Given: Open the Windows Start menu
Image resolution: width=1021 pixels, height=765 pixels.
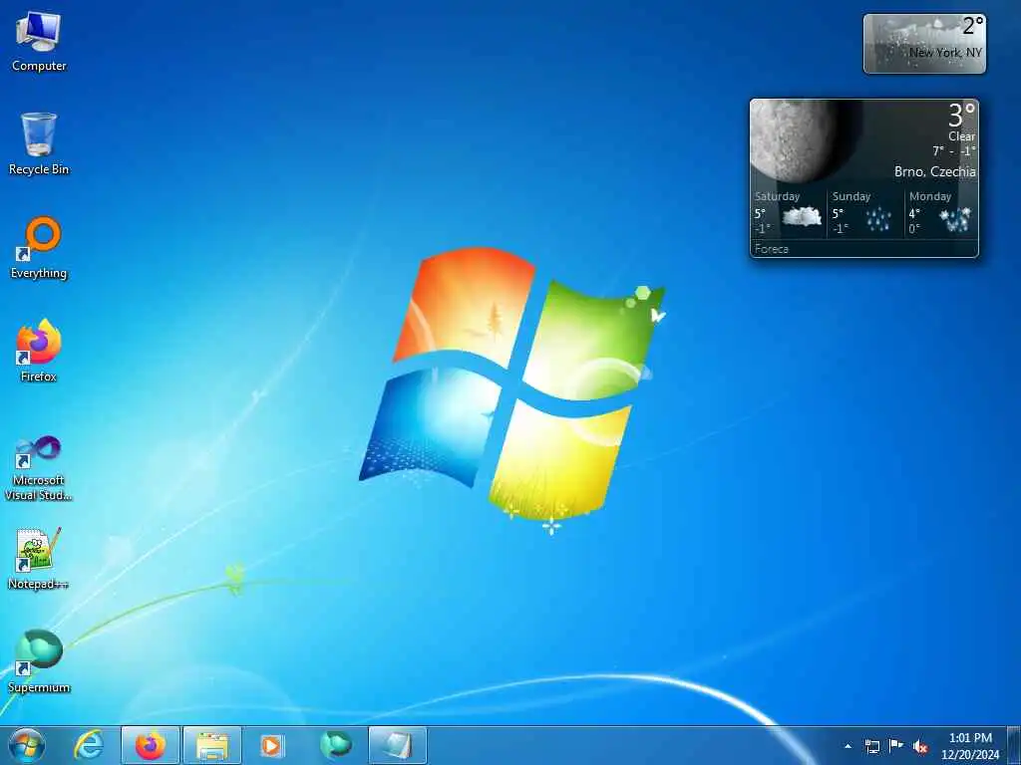Looking at the screenshot, I should 27,745.
